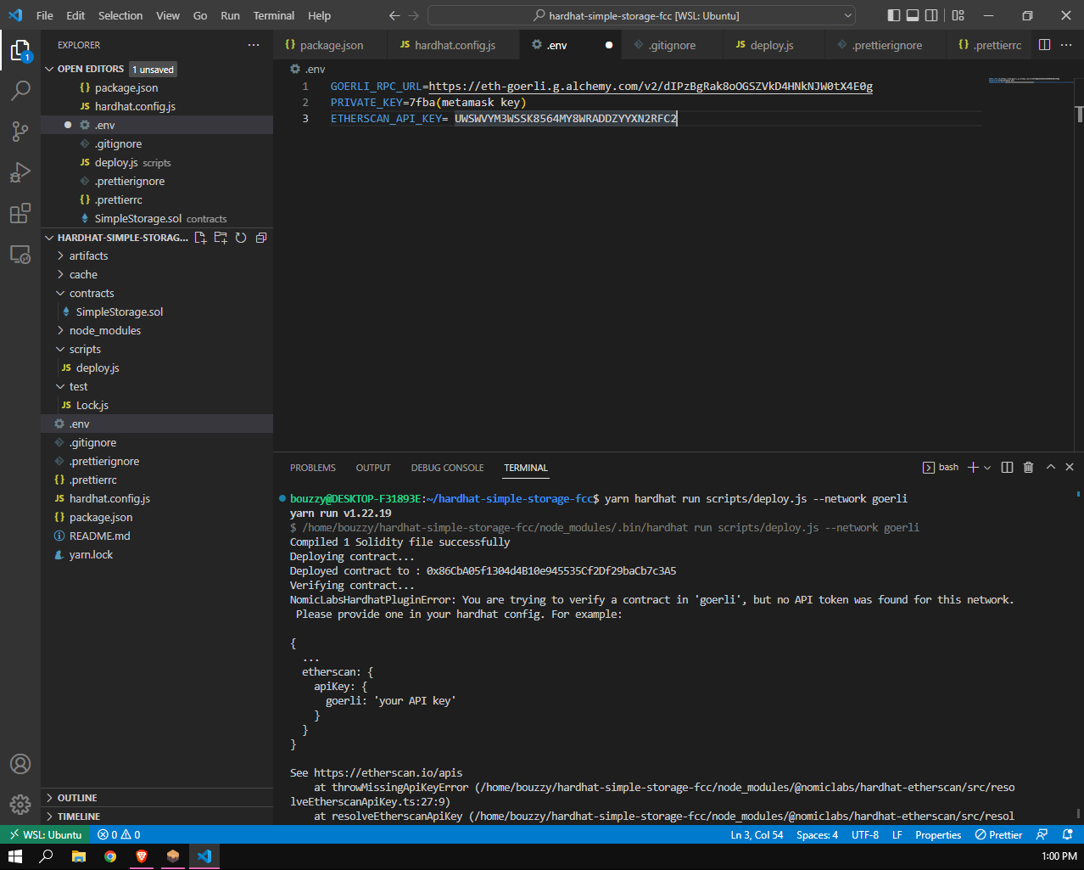Open terminal launch profile dropdown arrow
Viewport: 1084px width, 870px height.
point(987,468)
